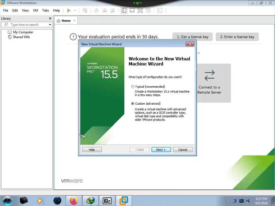This screenshot has width=275, height=206.
Task: Click the Next > button in wizard
Action: tap(161, 150)
